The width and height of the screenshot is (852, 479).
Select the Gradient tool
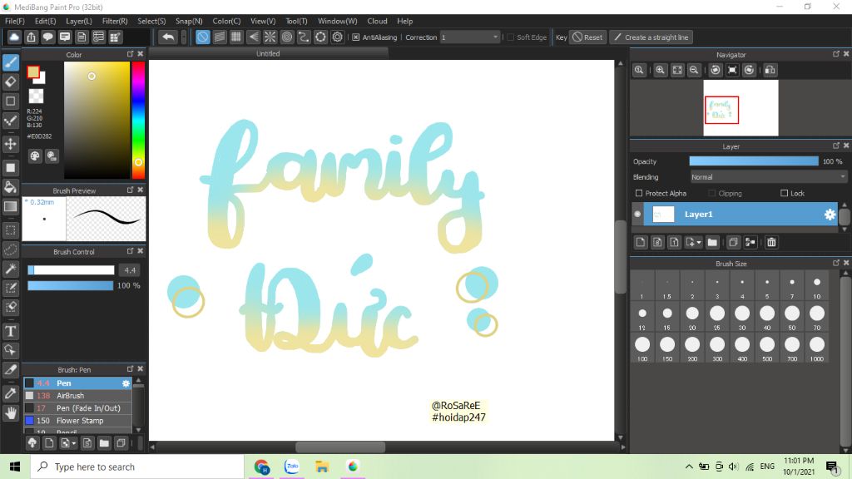point(10,207)
